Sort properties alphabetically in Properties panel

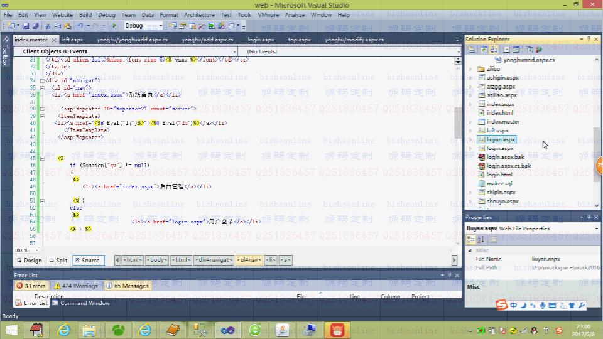click(481, 240)
